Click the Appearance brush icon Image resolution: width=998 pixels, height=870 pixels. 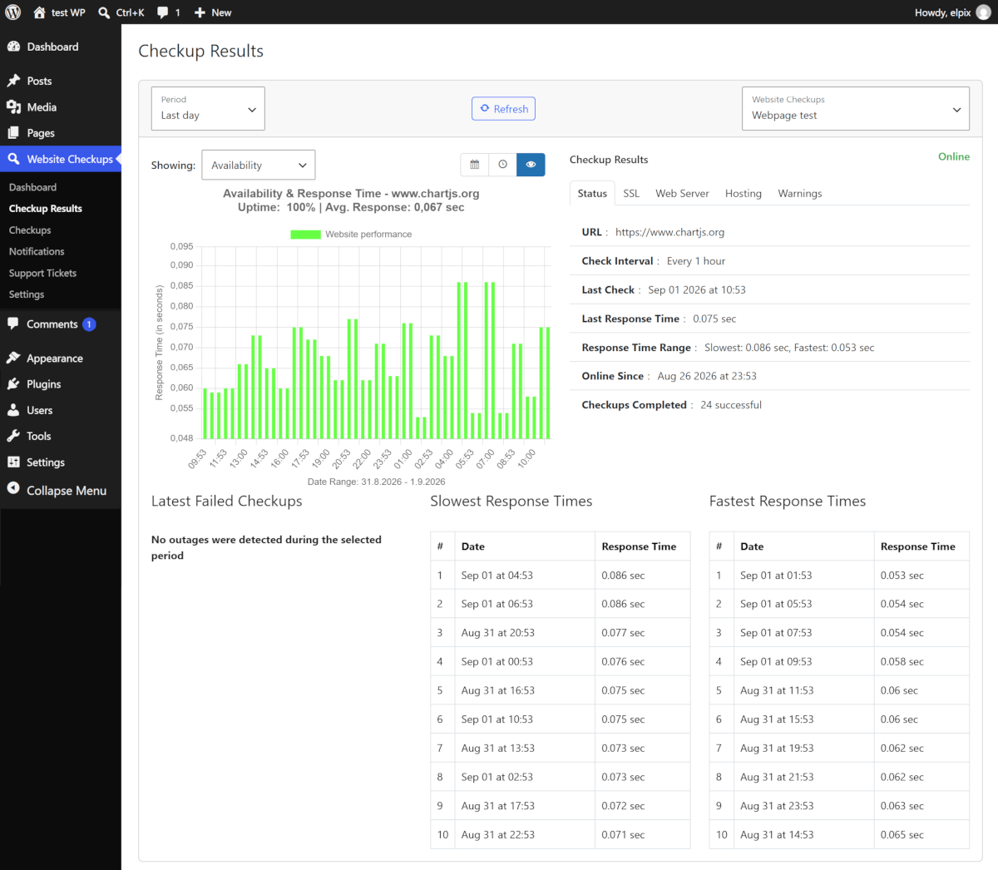(x=13, y=358)
